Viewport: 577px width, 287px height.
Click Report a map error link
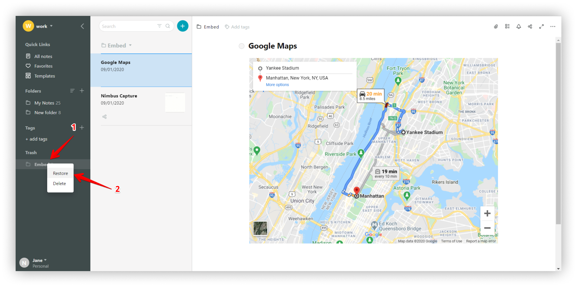pos(481,241)
